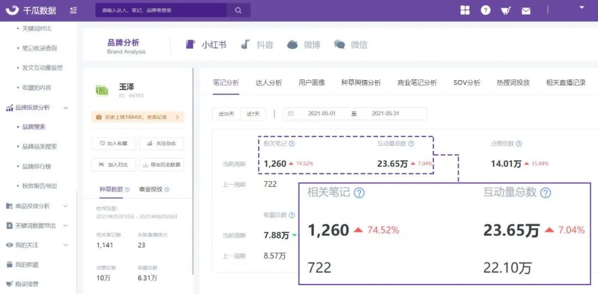Click the calendar icon in date picker

pyautogui.click(x=291, y=113)
